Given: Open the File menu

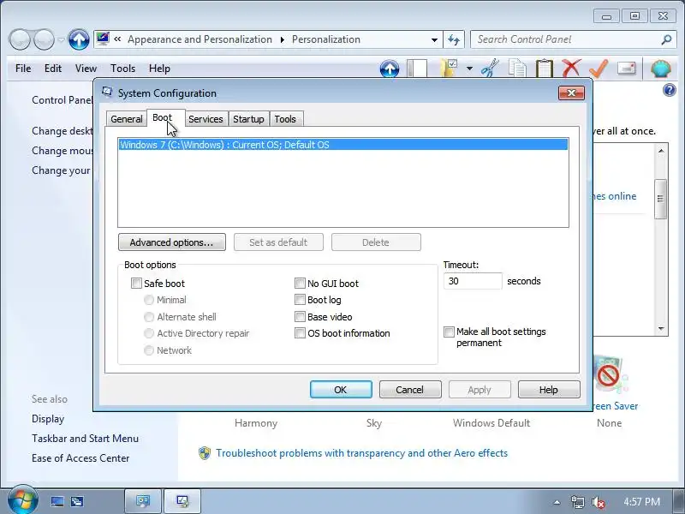Looking at the screenshot, I should tap(23, 69).
